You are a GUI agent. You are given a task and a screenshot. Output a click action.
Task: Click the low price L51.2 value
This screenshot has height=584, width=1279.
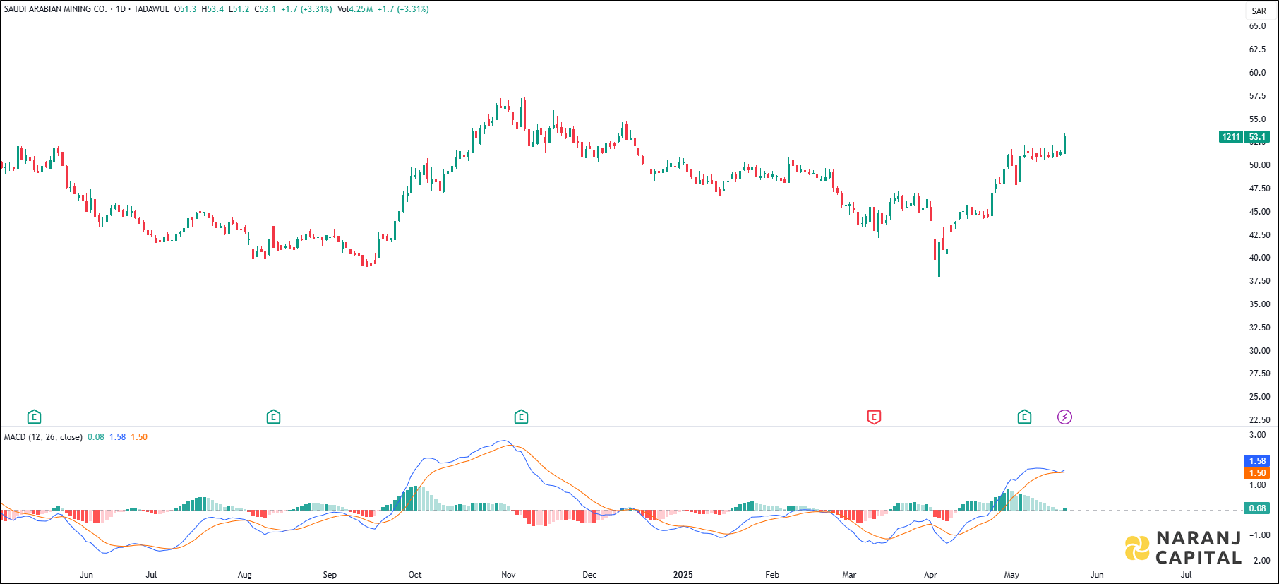(239, 9)
